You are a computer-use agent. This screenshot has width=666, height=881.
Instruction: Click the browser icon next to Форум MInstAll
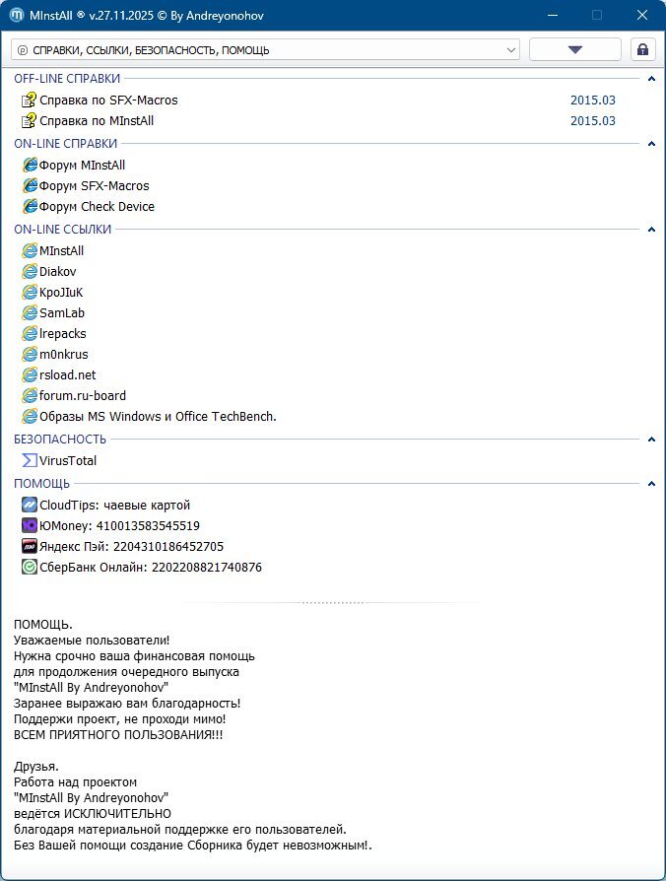point(30,165)
